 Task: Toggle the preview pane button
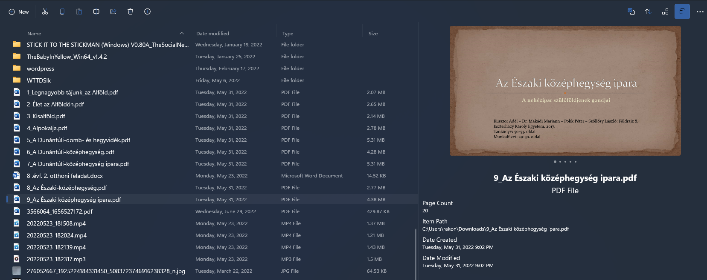[x=682, y=12]
